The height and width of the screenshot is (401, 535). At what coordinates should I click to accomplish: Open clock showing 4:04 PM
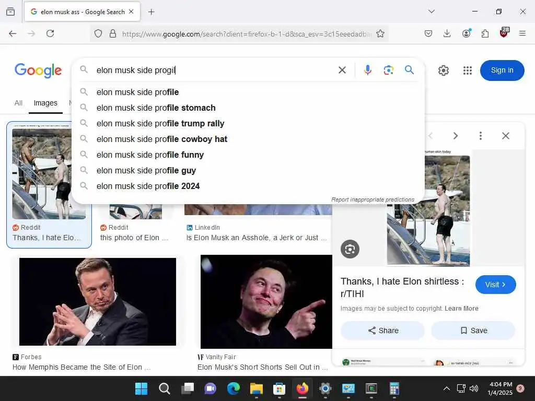(x=500, y=388)
